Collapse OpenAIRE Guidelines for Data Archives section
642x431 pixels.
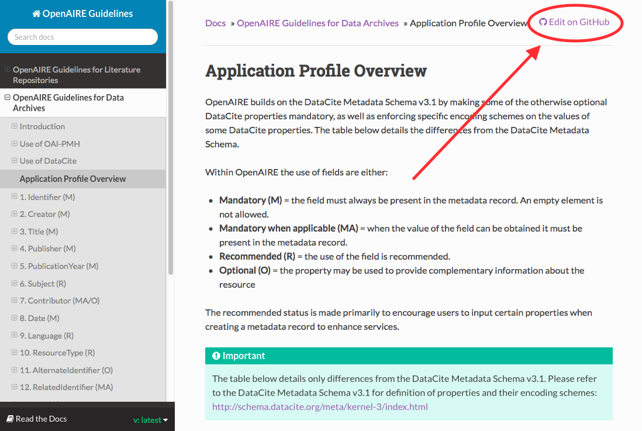pos(8,98)
